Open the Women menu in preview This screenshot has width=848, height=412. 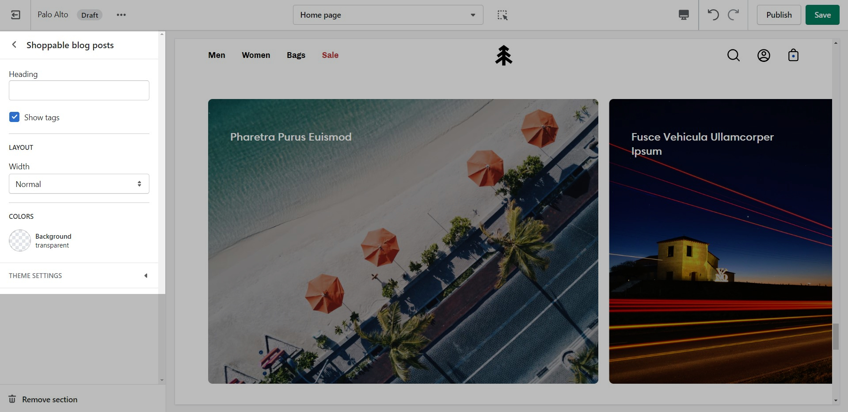pyautogui.click(x=256, y=55)
